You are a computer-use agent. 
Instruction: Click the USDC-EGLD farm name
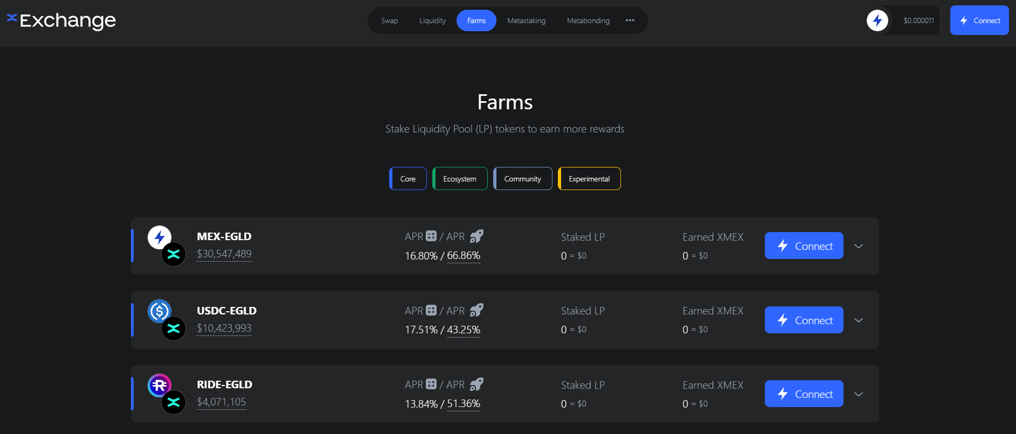tap(227, 311)
